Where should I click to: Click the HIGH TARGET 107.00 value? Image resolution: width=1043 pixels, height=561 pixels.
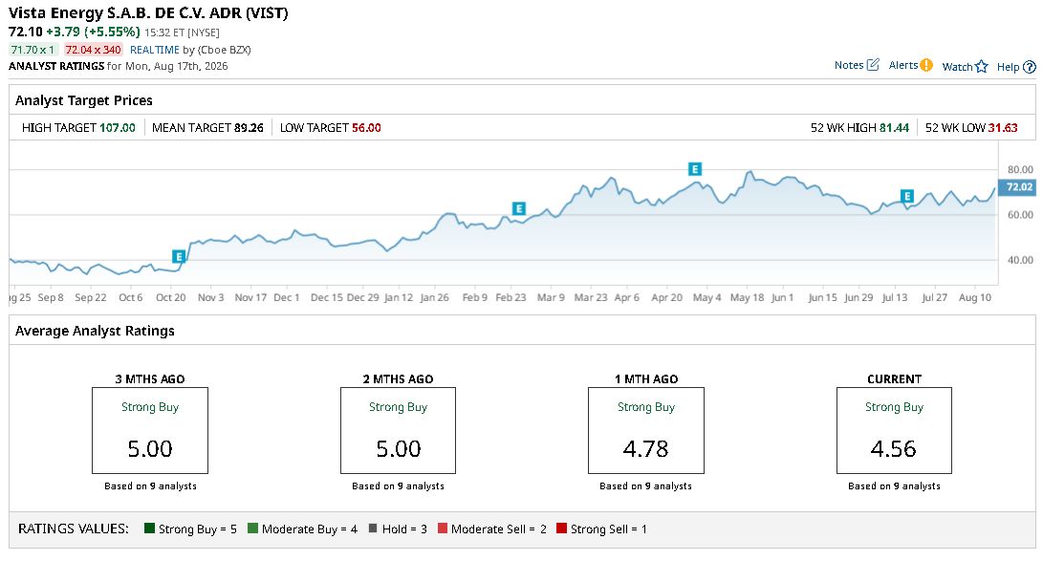click(x=117, y=128)
